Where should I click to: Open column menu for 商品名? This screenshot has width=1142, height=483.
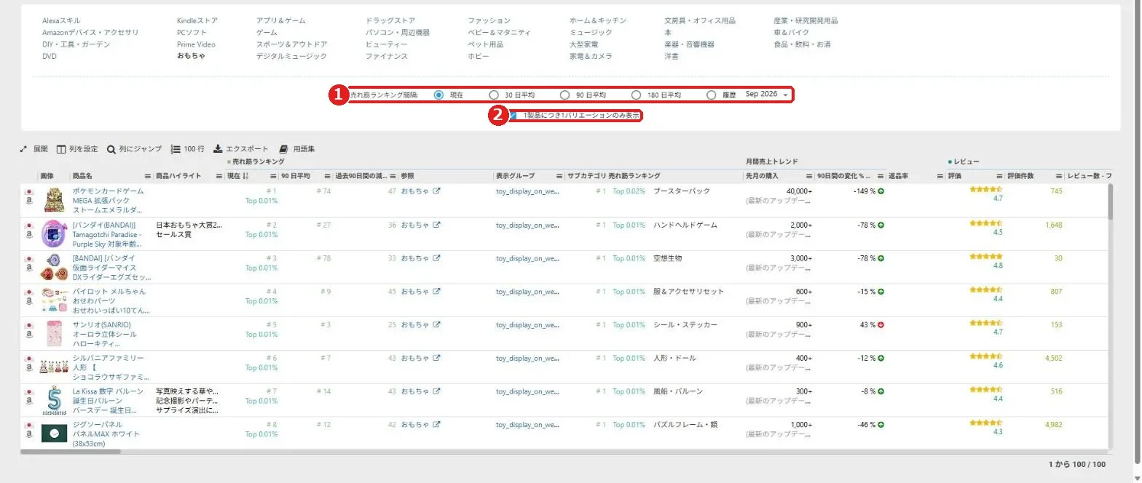[148, 177]
